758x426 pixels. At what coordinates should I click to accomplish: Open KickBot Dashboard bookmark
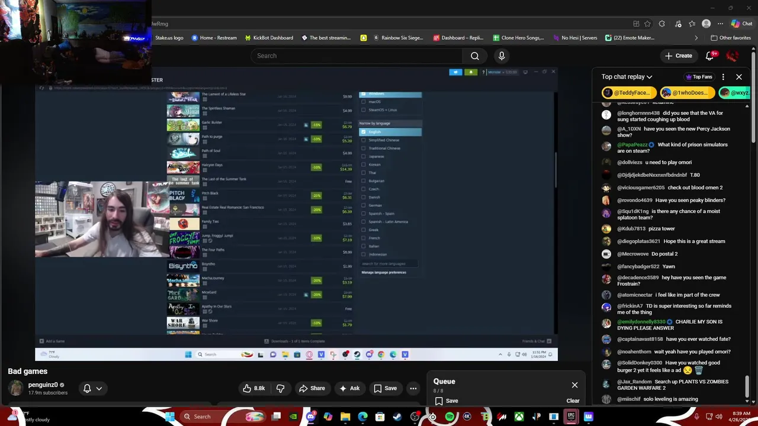point(269,38)
